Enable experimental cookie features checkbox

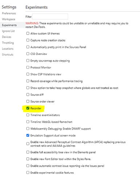(28, 173)
